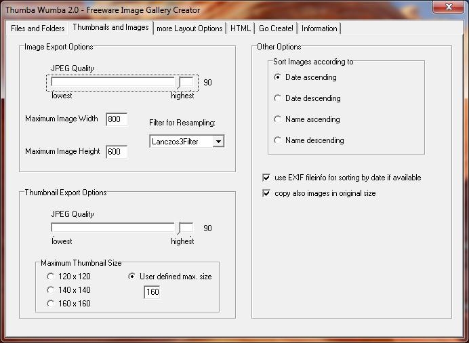Click the Thumbnail JPEG Quality slider handle
Screen dimensions: 469x343
click(x=179, y=228)
